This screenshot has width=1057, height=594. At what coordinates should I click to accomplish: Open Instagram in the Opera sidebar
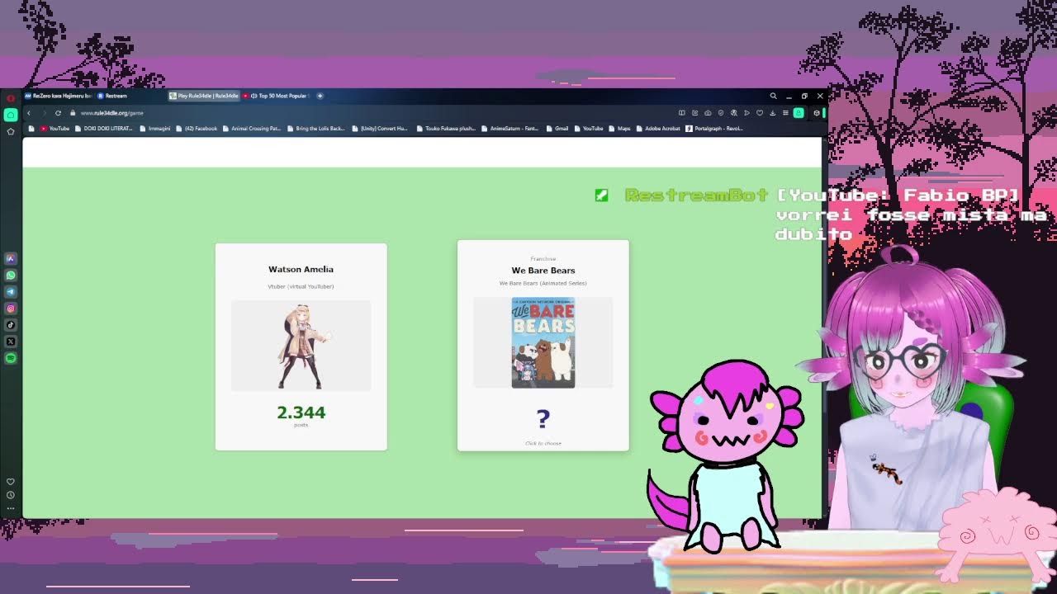tap(11, 309)
